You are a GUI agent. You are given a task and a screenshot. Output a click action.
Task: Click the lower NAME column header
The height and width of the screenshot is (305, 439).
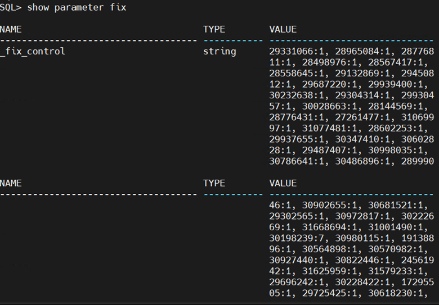click(11, 183)
